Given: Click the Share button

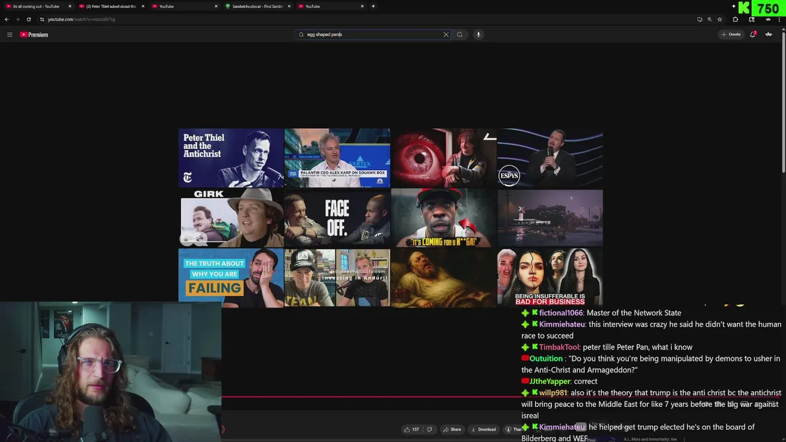Looking at the screenshot, I should click(x=452, y=429).
